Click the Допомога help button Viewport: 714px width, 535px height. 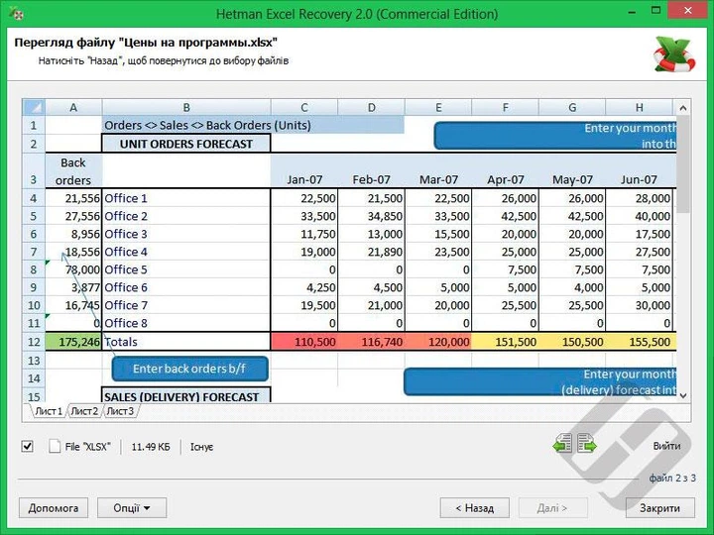pos(54,507)
